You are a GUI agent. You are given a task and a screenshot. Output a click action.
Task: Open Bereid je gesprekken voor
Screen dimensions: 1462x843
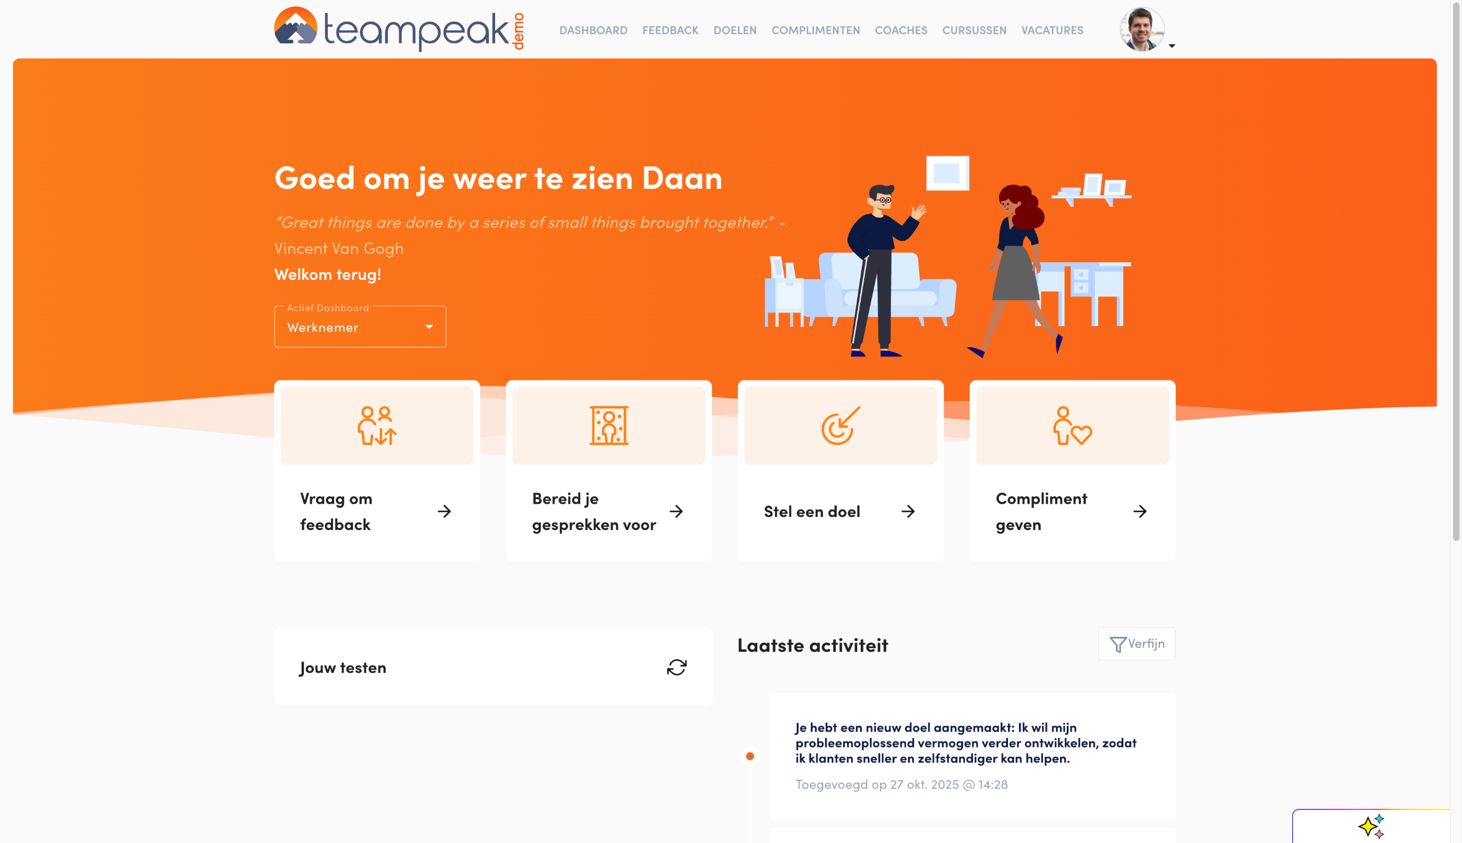593,511
